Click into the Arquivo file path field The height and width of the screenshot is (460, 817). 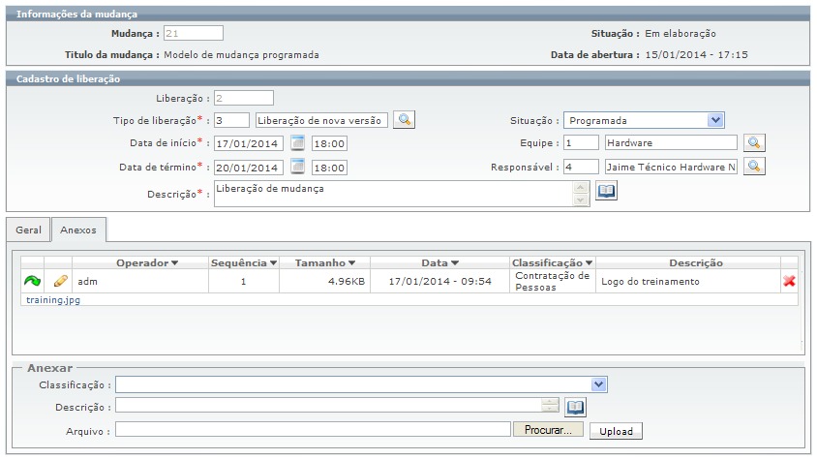pyautogui.click(x=312, y=430)
